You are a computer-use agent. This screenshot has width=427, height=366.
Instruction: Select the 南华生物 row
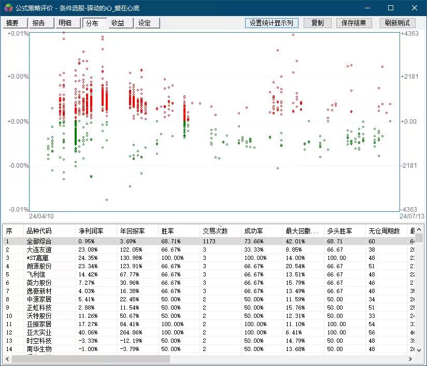coord(209,349)
